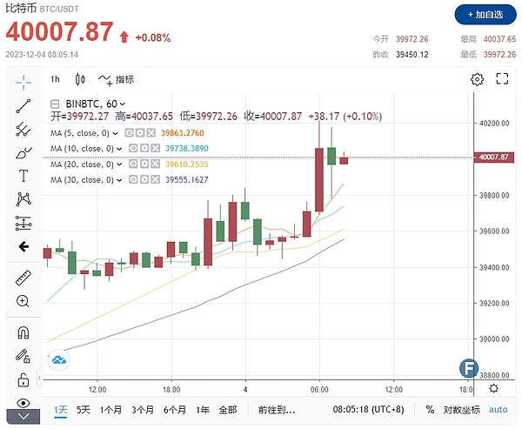
Task: Open chart settings gear at top right
Action: coord(477,79)
